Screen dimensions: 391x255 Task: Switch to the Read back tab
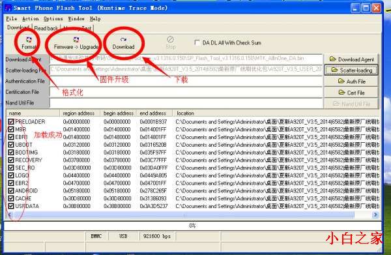click(x=46, y=28)
